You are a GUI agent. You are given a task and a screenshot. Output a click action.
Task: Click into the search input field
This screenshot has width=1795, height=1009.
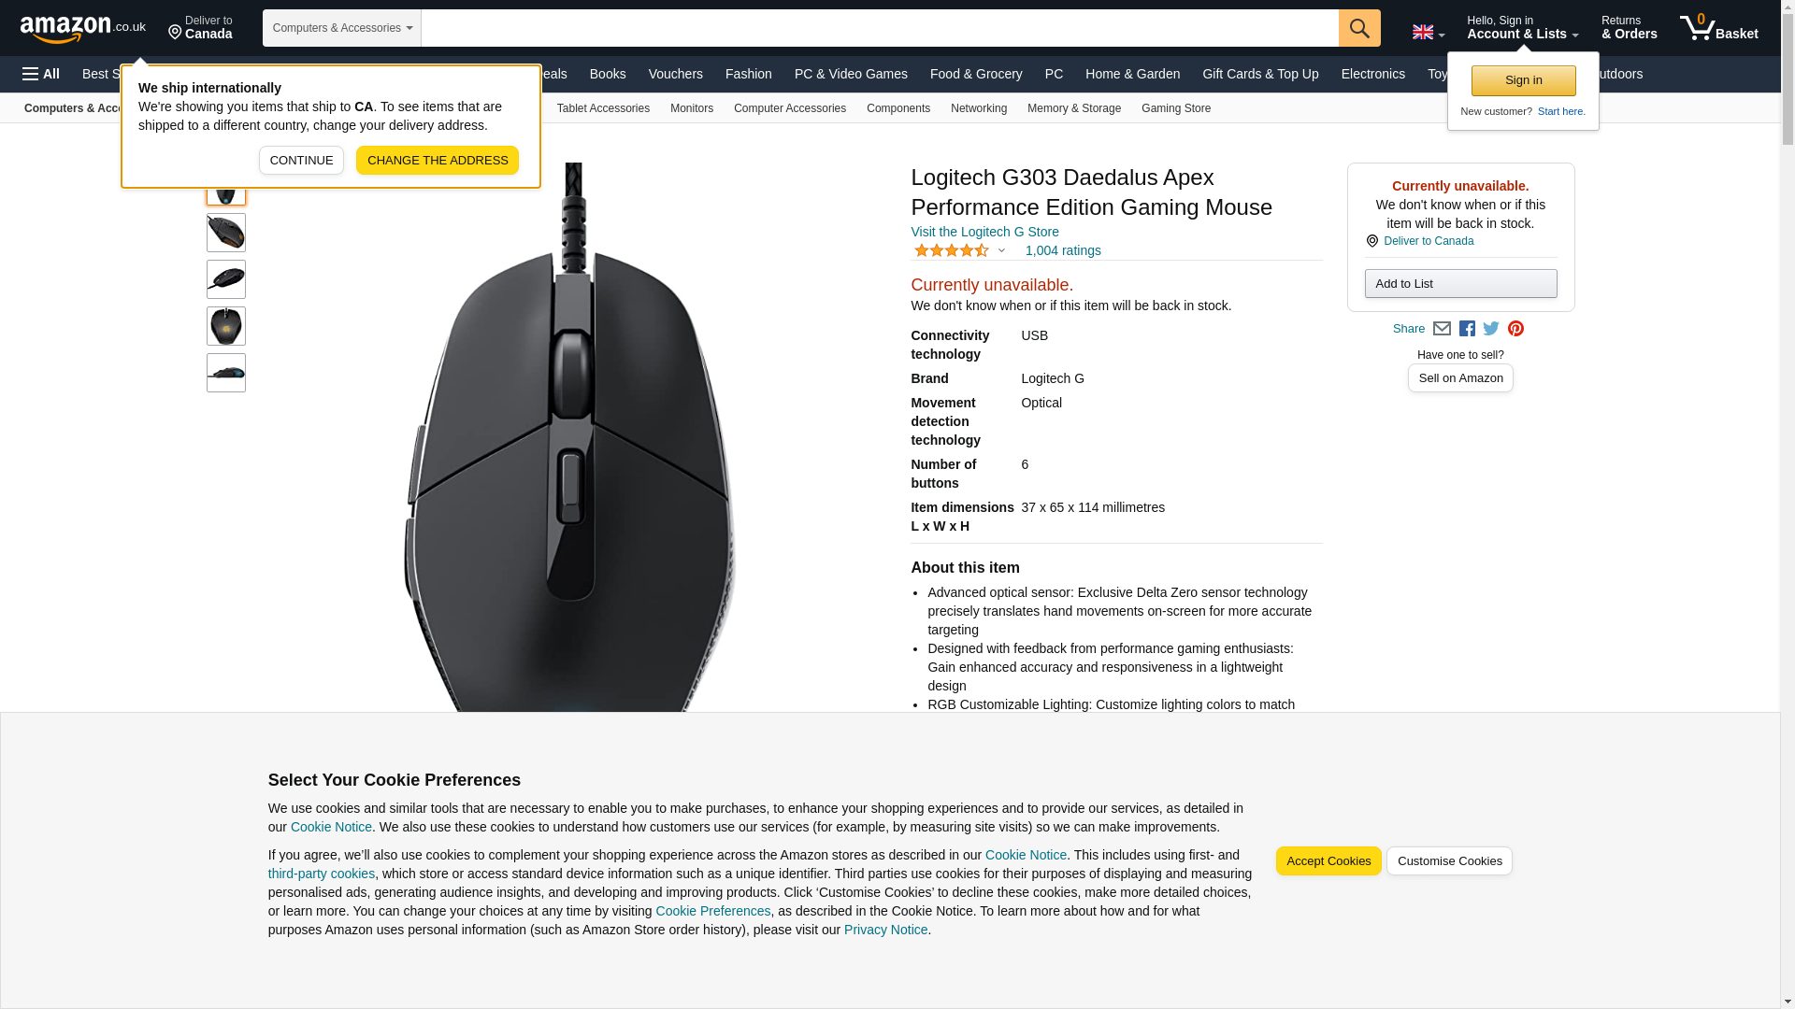(x=880, y=28)
